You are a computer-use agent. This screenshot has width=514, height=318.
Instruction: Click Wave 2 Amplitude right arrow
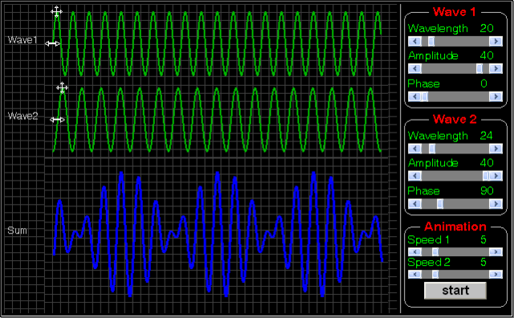tap(496, 176)
